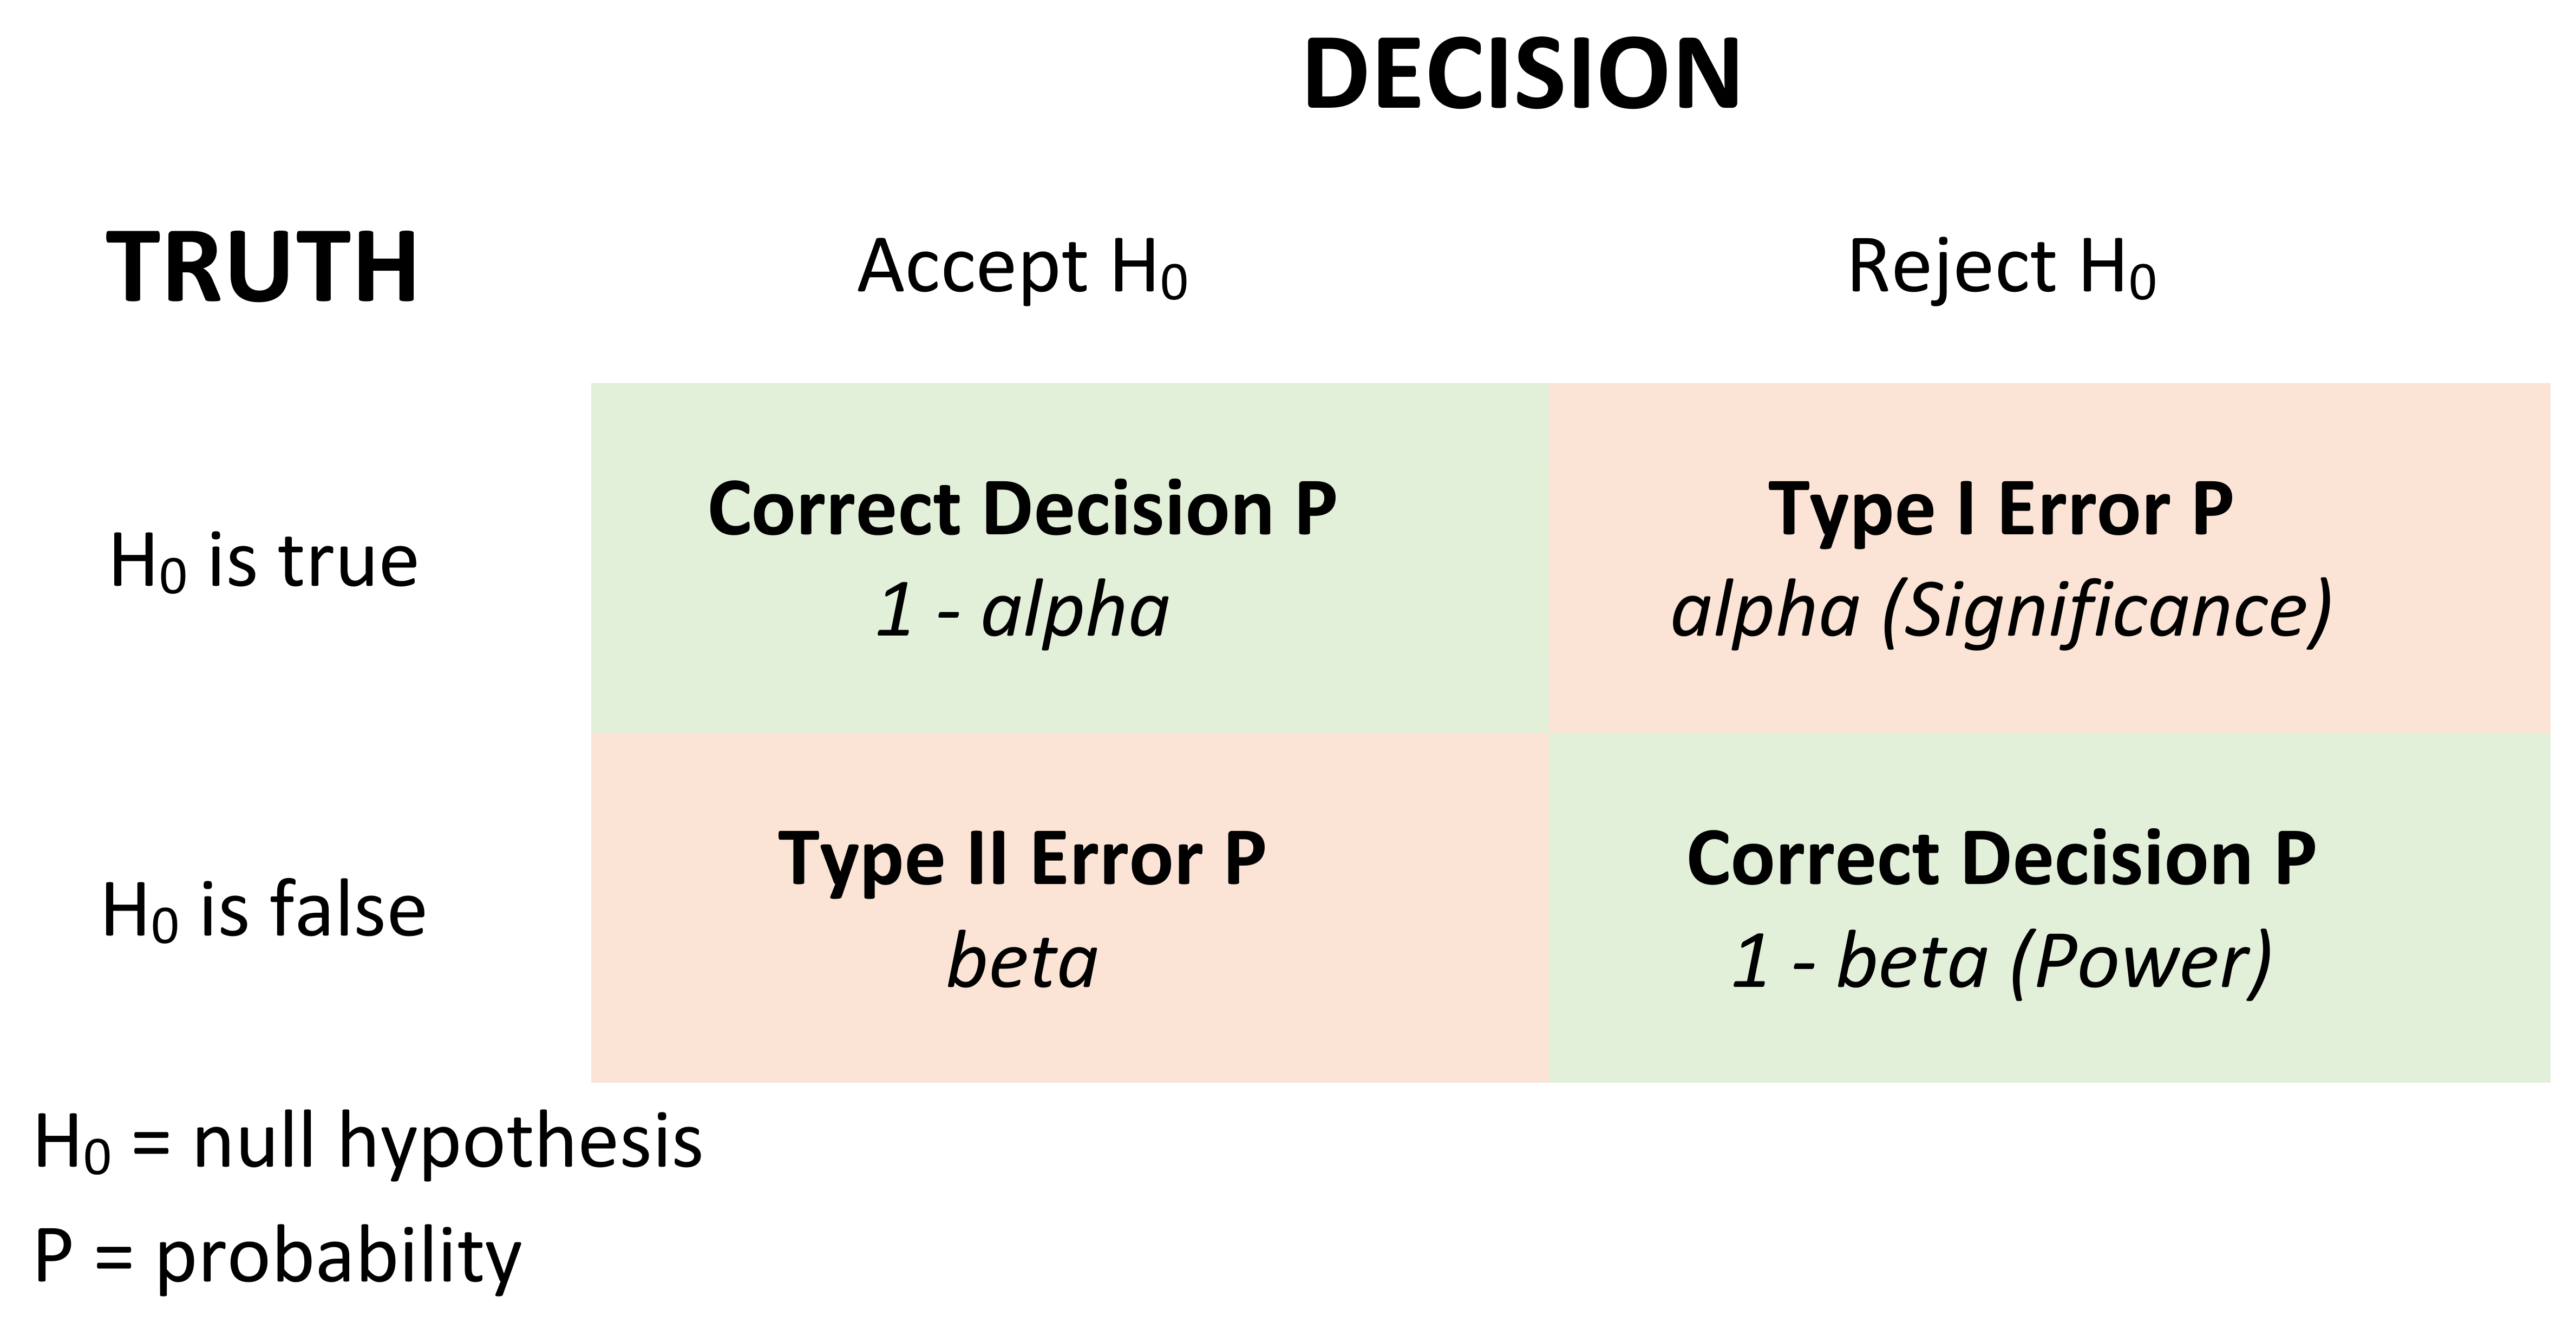Click the 'H0 = null hypothesis' footnote
The image size is (2576, 1342).
[x=368, y=1142]
